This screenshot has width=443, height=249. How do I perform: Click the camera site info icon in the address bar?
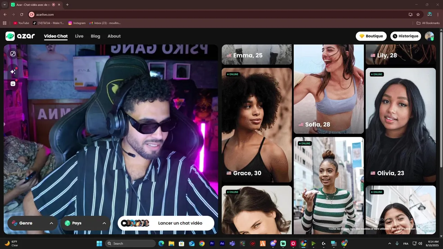pos(31,15)
